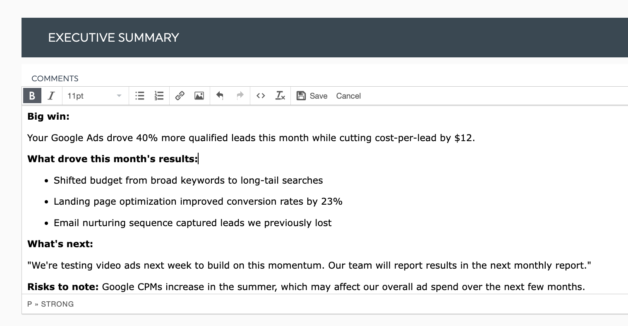Click the insert link icon
Screen dimensions: 628x326
pyautogui.click(x=180, y=96)
